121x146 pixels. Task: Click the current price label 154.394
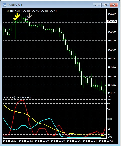click(x=112, y=21)
